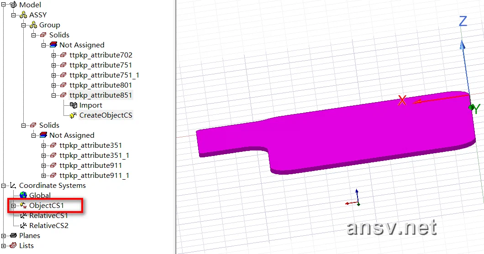Select the Global coordinate system
Viewport: 484px width, 254px height.
coord(40,195)
